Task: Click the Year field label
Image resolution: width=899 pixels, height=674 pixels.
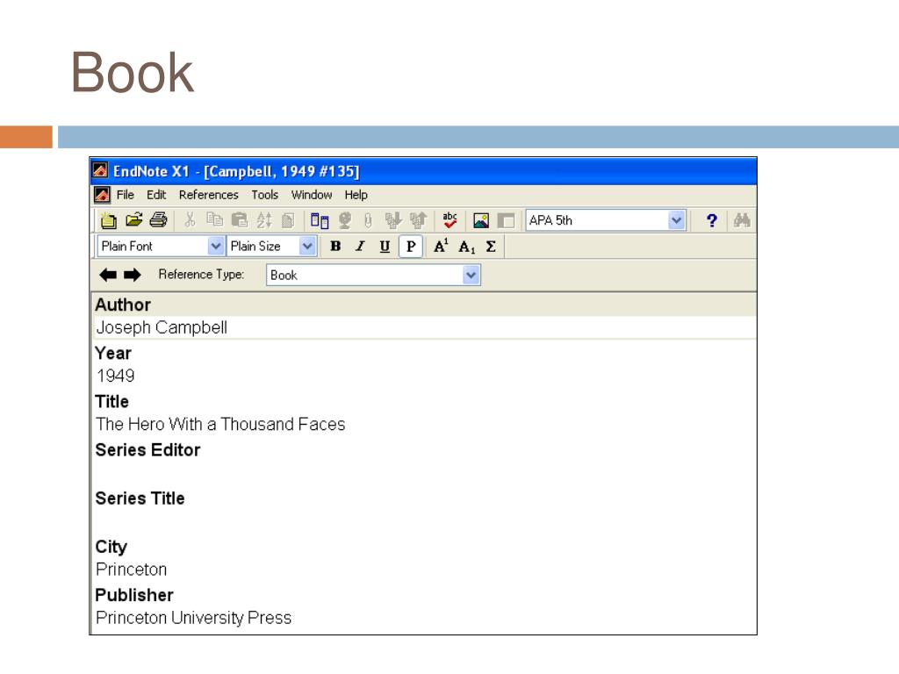Action: pos(113,353)
